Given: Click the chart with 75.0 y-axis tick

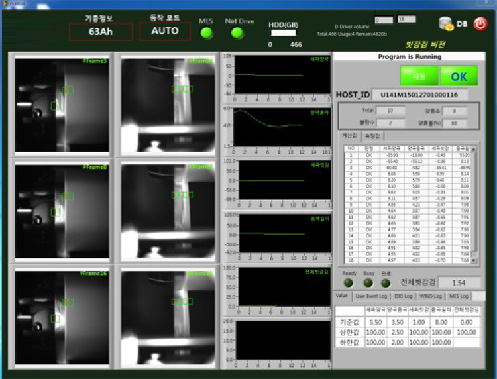Looking at the screenshot, I should coord(284,287).
